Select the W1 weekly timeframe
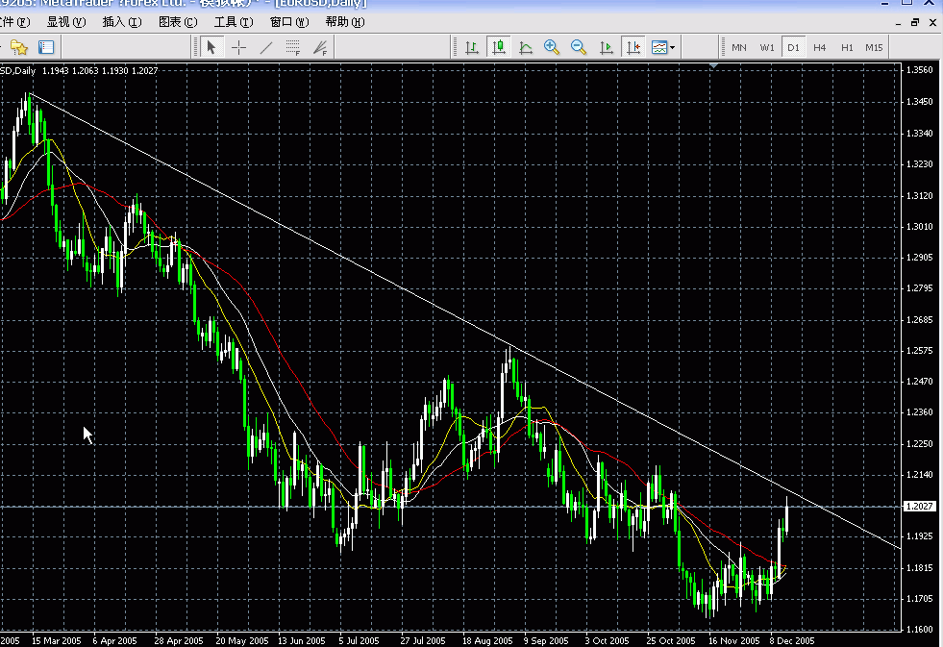Image resolution: width=943 pixels, height=647 pixels. pyautogui.click(x=767, y=47)
